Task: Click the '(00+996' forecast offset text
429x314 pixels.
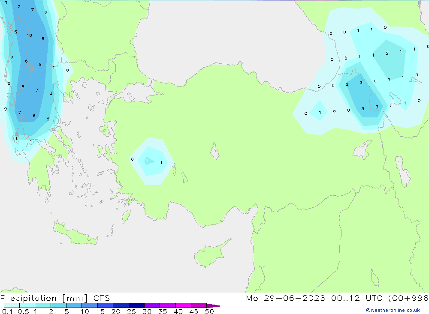Action: coord(408,298)
